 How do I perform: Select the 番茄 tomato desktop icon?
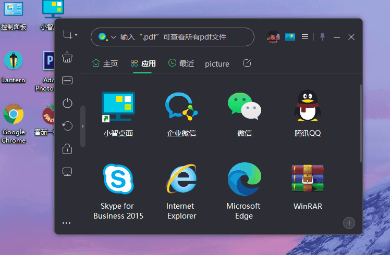point(44,120)
